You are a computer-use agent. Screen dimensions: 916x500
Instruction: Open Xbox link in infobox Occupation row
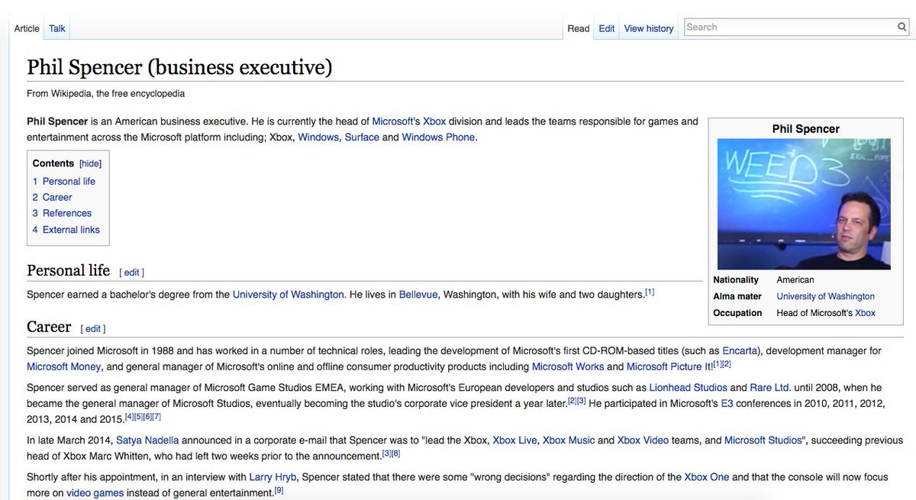pyautogui.click(x=865, y=313)
